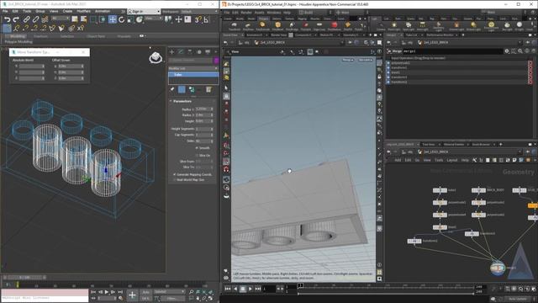Click the Auto Update button in Houdini
The width and height of the screenshot is (538, 303).
click(x=518, y=300)
